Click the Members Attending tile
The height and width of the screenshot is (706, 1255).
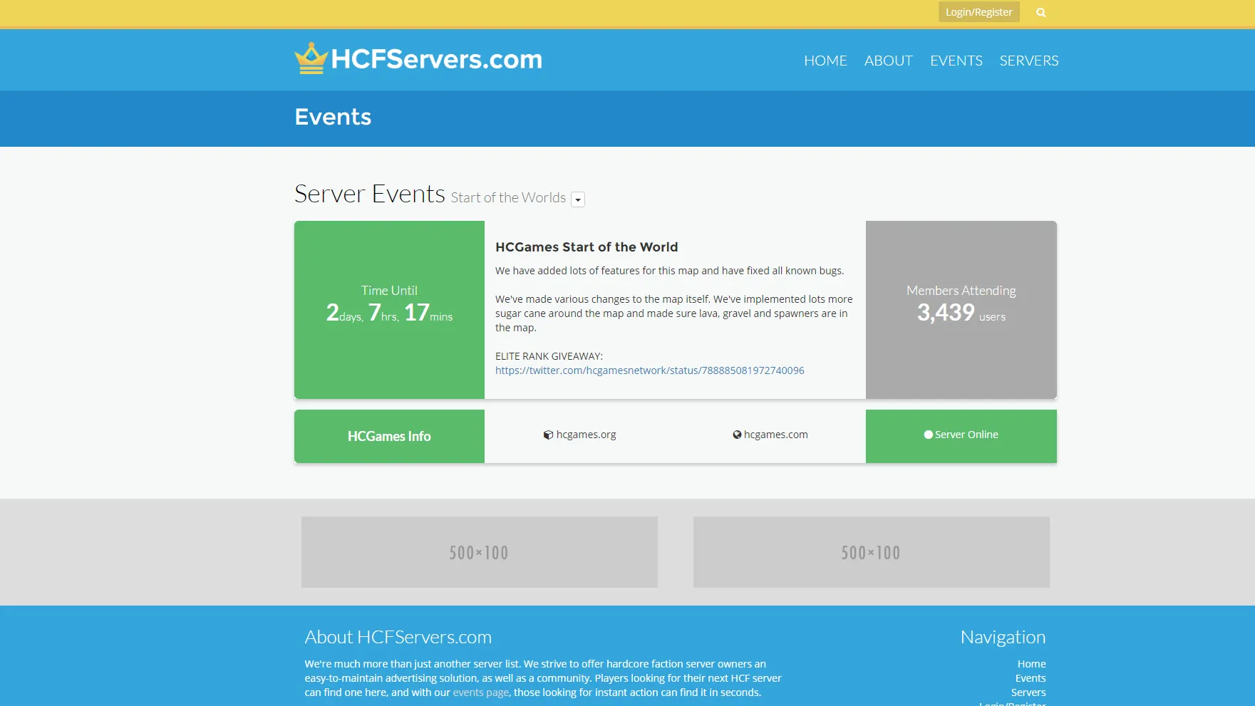click(x=961, y=310)
